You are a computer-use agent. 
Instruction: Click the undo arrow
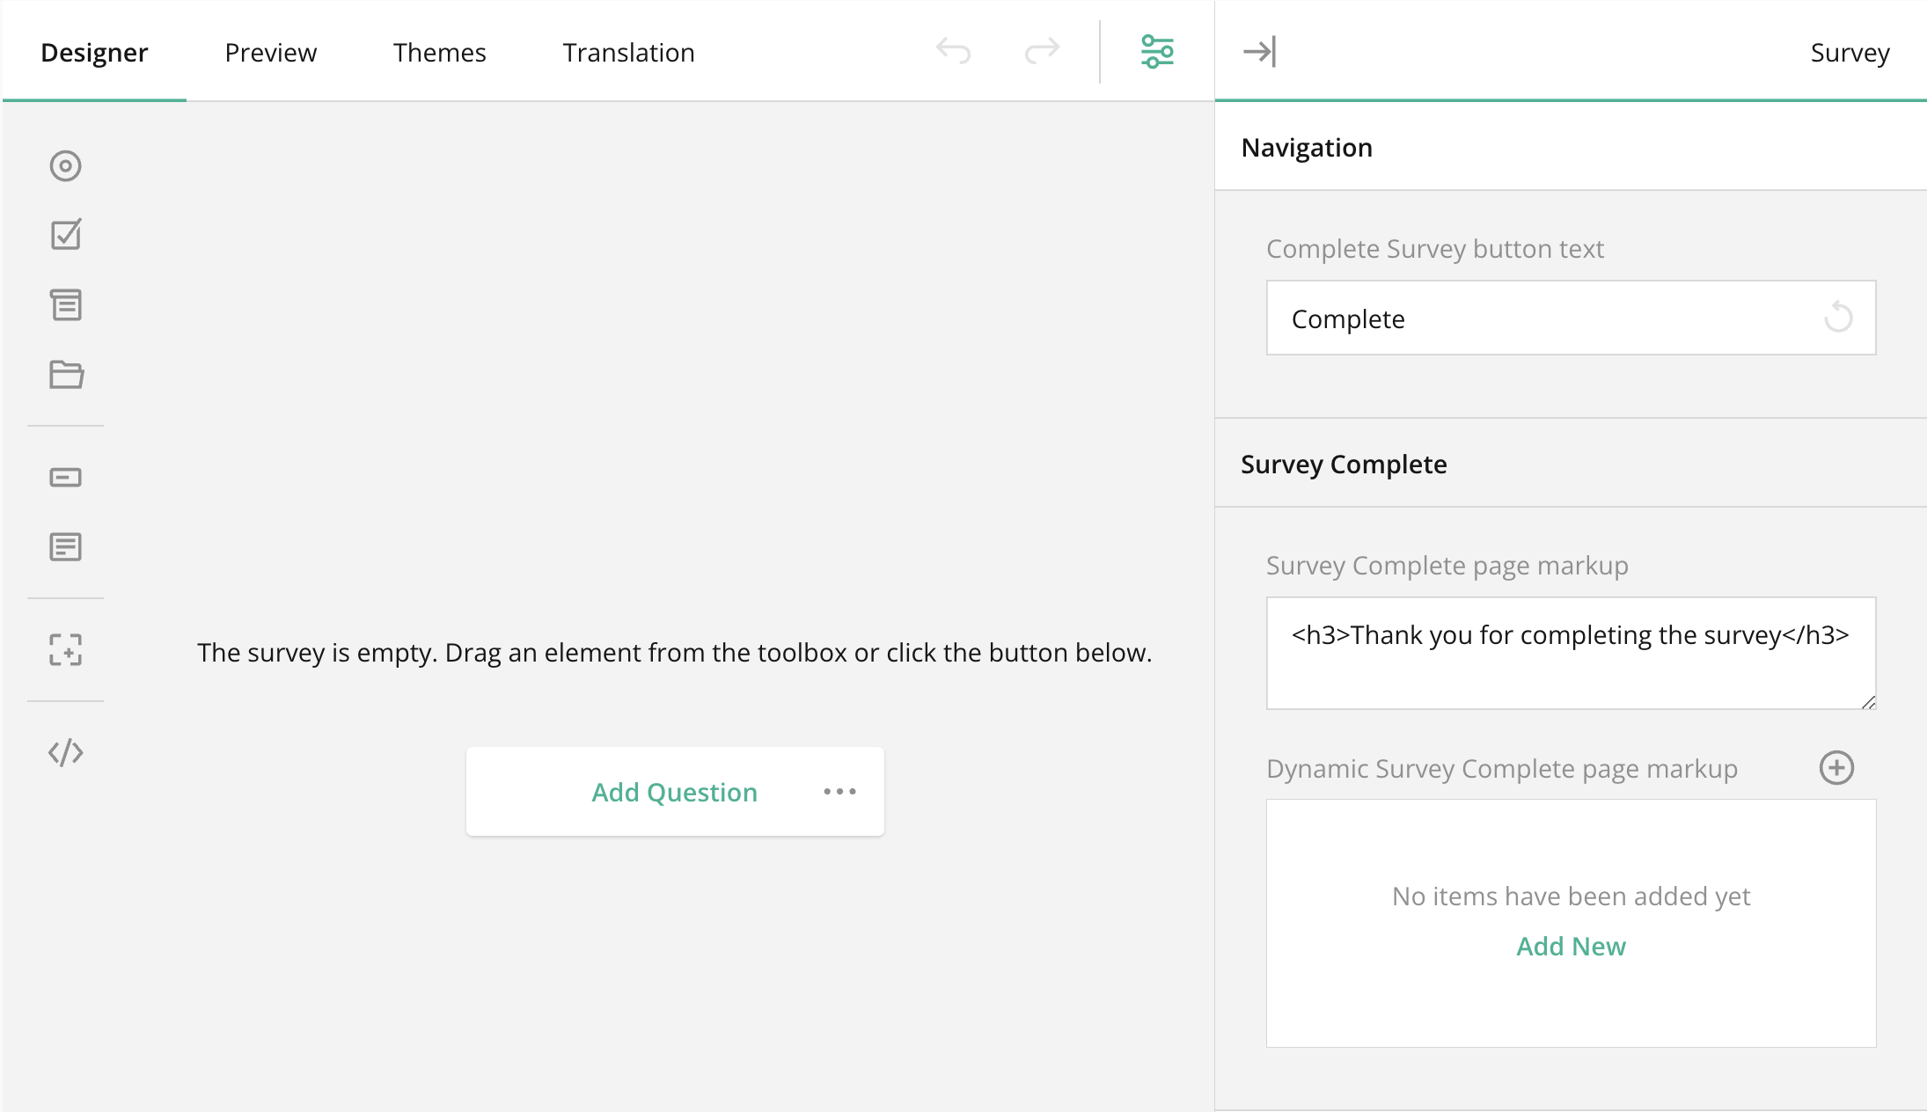953,52
